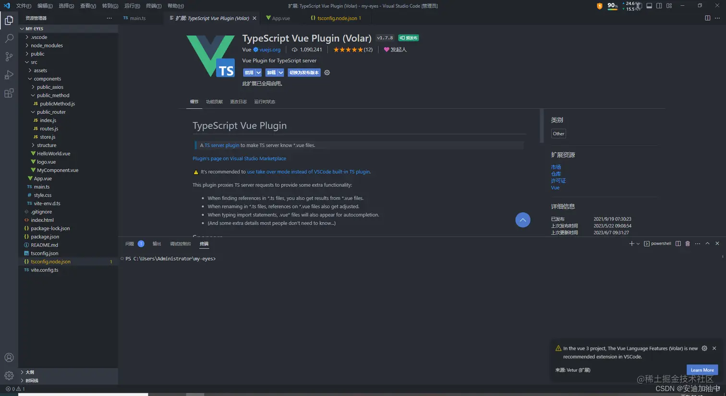Close the TypeScript Vue Plugin extension tab
The height and width of the screenshot is (396, 726).
pyautogui.click(x=254, y=18)
